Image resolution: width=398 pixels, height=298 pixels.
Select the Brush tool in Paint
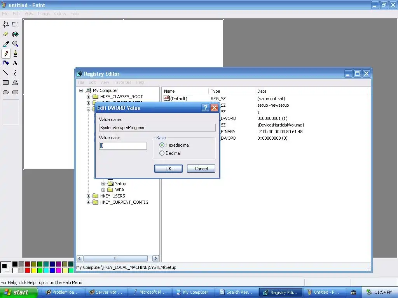(x=16, y=54)
